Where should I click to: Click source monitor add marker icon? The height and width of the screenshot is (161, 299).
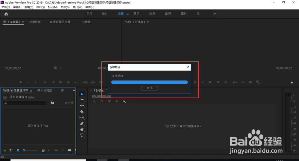click(x=21, y=82)
